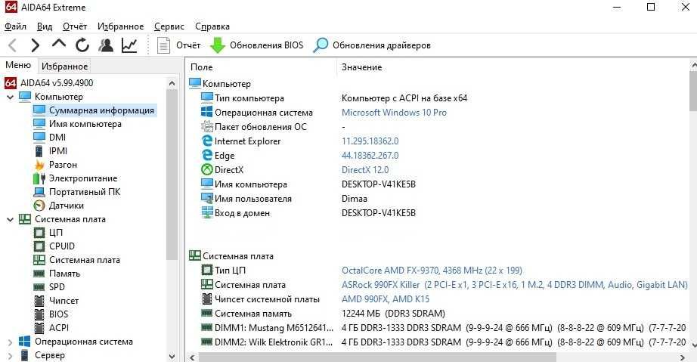Click the Пакет обновления ОС row
This screenshot has width=697, height=362.
(x=438, y=127)
